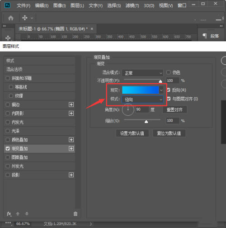Image resolution: width=226 pixels, height=228 pixels.
Task: Open the 图层(L) menu
Action: coord(77,6)
